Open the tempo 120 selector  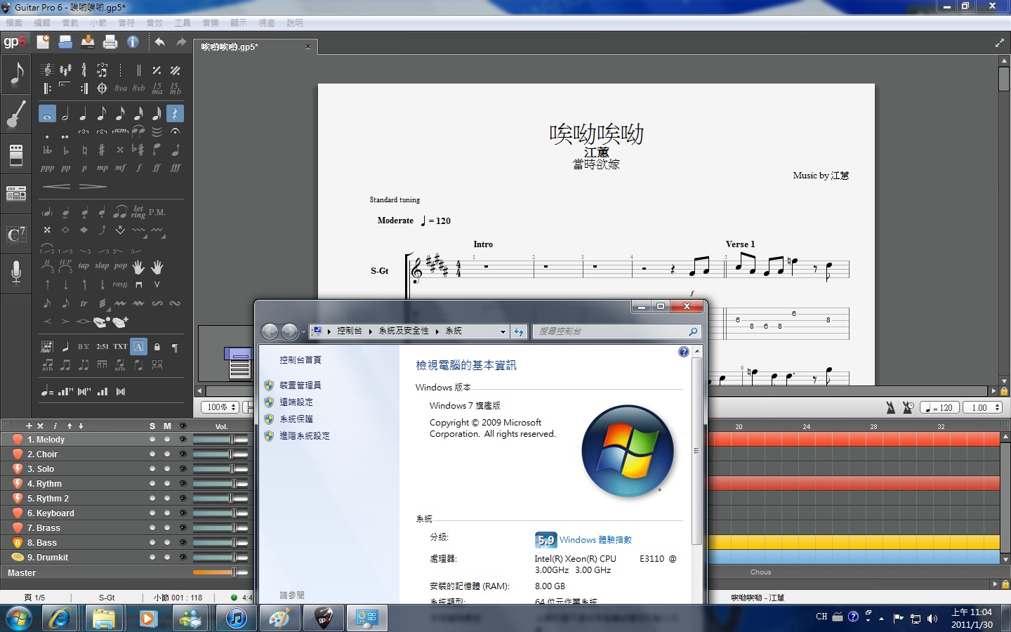coord(940,407)
